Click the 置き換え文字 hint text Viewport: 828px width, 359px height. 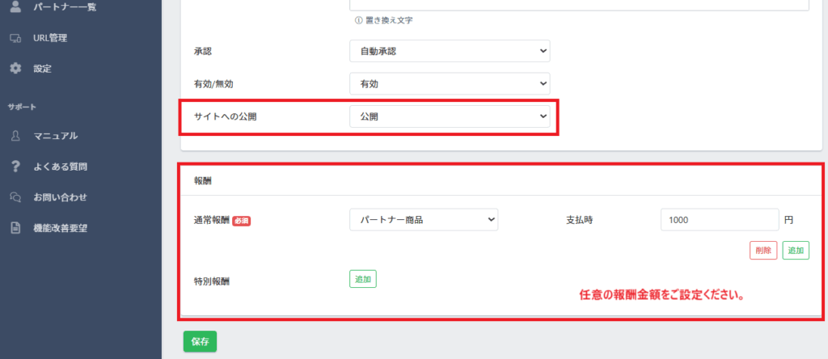[x=388, y=20]
